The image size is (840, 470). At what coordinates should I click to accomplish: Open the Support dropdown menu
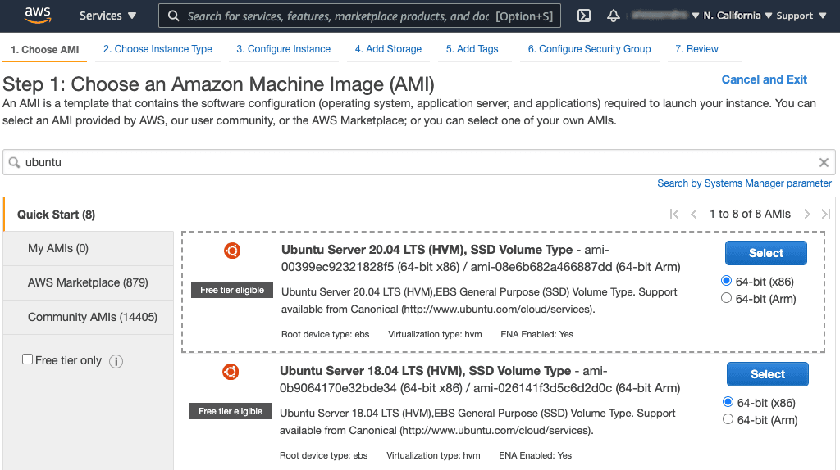coord(801,16)
